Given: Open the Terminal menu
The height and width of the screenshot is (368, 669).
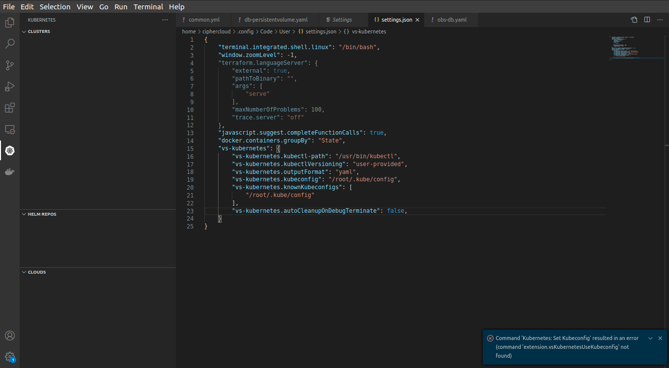Looking at the screenshot, I should tap(148, 6).
